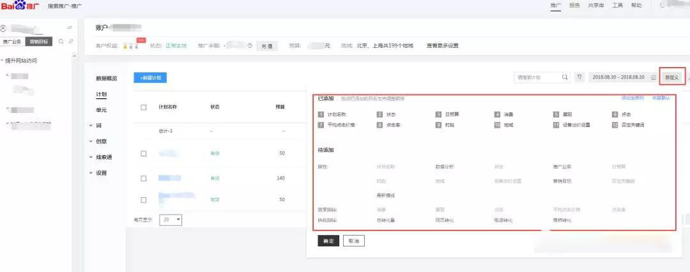Viewport: 690px width, 272px height.
Task: Go to 单元 in left navigation
Action: pos(101,110)
